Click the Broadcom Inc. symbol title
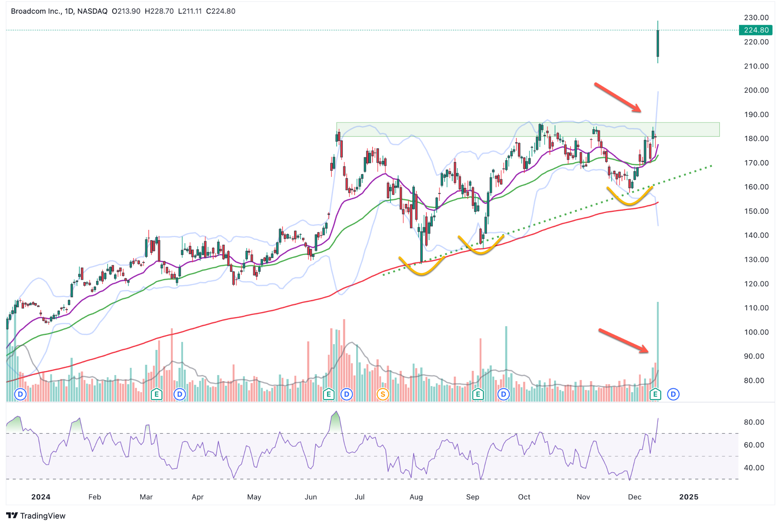 [36, 11]
